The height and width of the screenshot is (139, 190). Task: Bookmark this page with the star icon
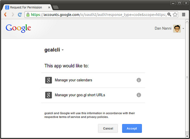point(175,14)
